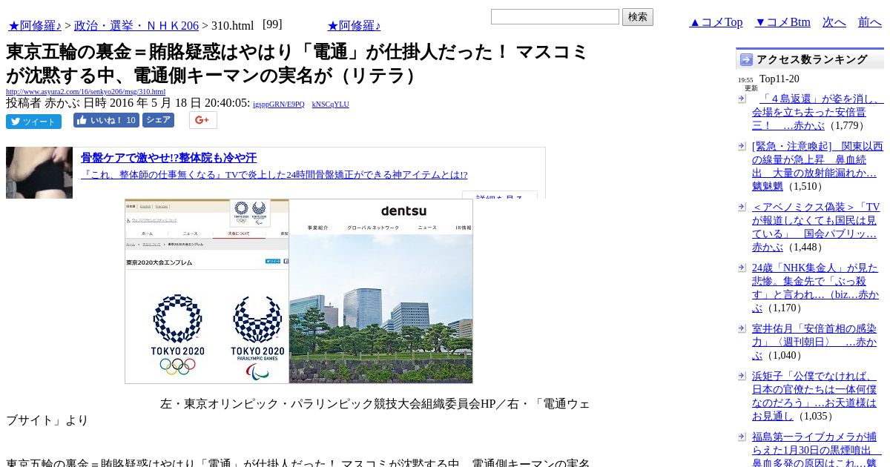The width and height of the screenshot is (890, 467).
Task: Click the Facebook シェア button
Action: (158, 120)
